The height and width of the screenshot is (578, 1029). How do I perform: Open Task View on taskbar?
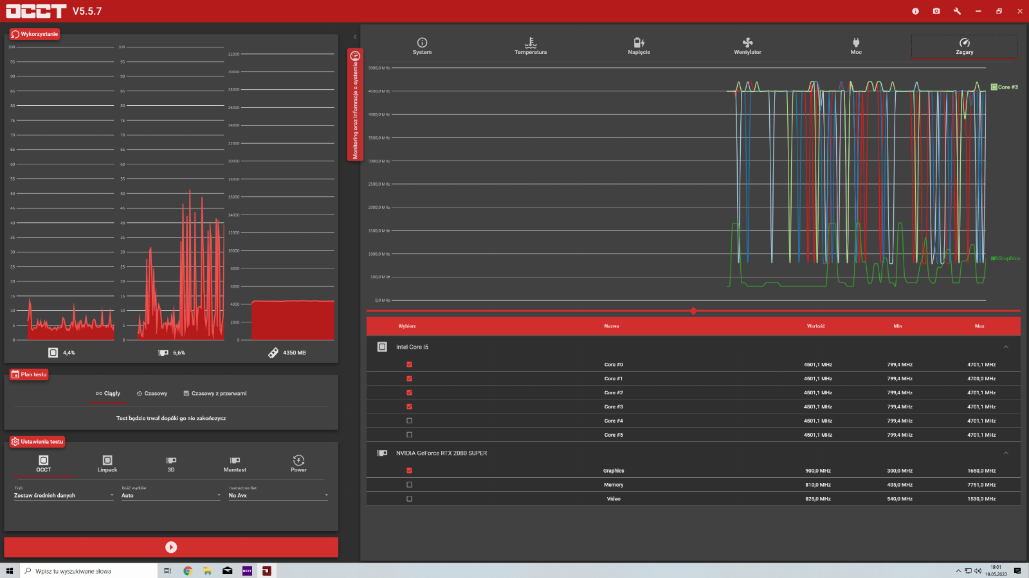point(167,571)
